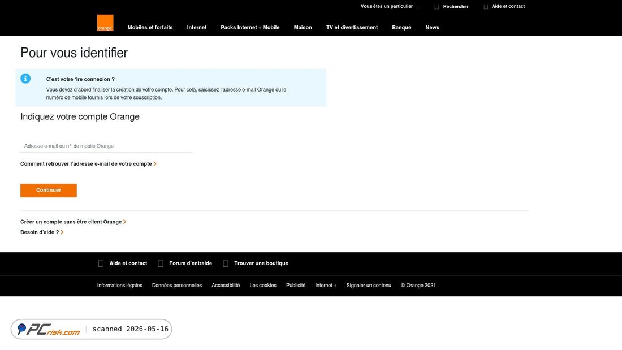Open Mobiles et forfaits menu
Image resolution: width=622 pixels, height=350 pixels.
150,27
